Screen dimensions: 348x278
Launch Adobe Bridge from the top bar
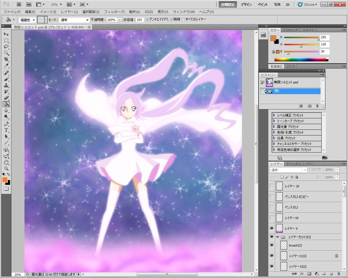coord(19,4)
